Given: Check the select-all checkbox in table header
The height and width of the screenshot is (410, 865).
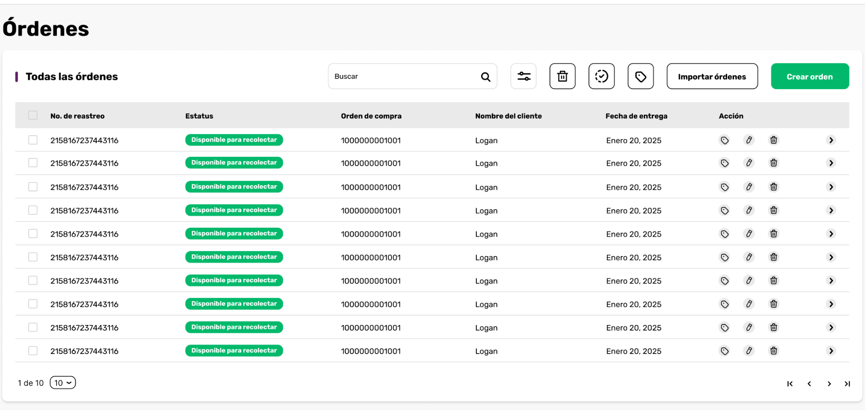Looking at the screenshot, I should [x=33, y=115].
